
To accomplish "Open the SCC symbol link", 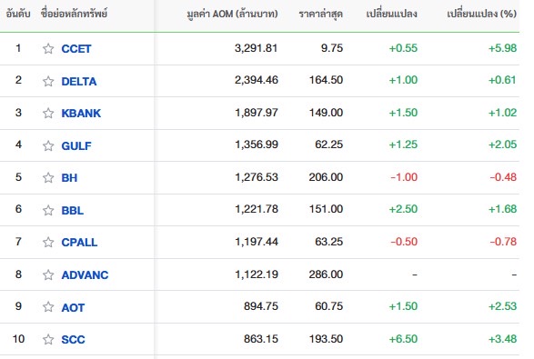I will tap(73, 339).
